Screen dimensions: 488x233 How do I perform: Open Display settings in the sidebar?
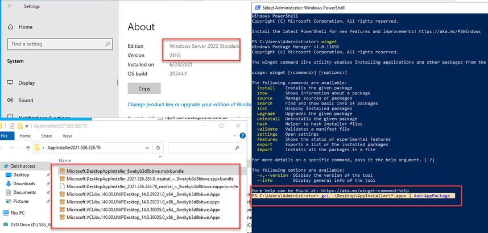(x=27, y=83)
